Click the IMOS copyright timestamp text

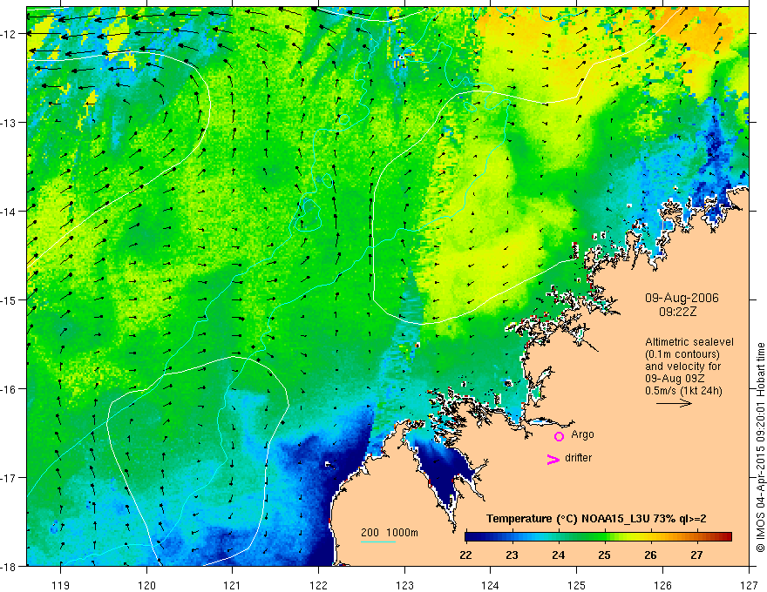coord(761,447)
